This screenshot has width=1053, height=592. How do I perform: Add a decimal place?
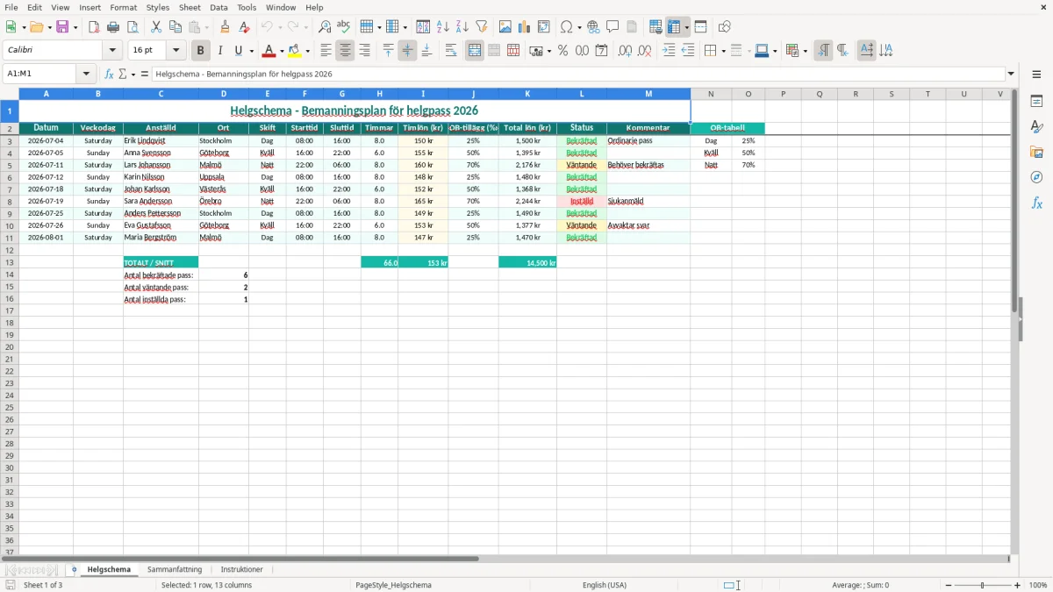(625, 51)
